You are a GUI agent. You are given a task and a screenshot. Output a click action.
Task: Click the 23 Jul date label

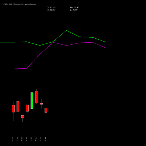(13, 139)
